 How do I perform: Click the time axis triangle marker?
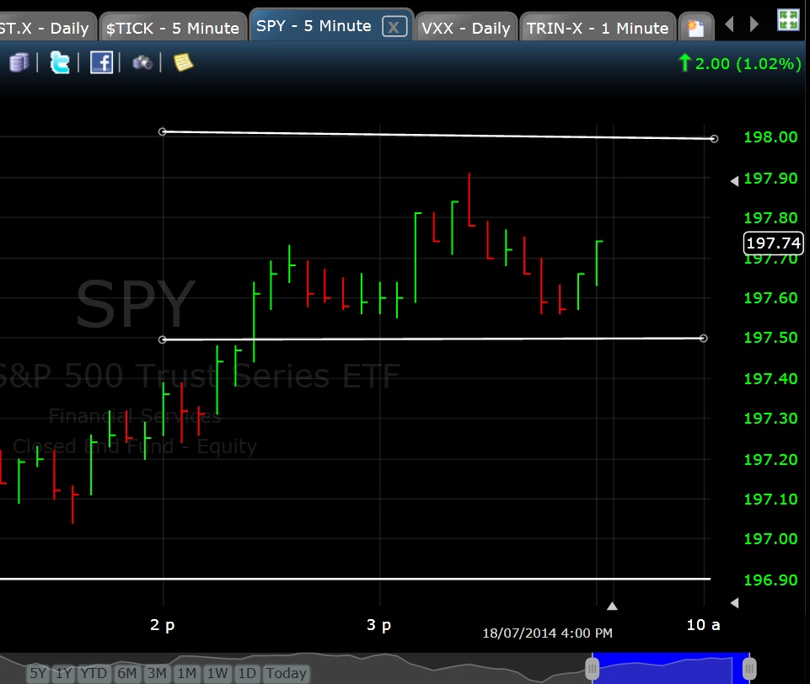[x=612, y=606]
